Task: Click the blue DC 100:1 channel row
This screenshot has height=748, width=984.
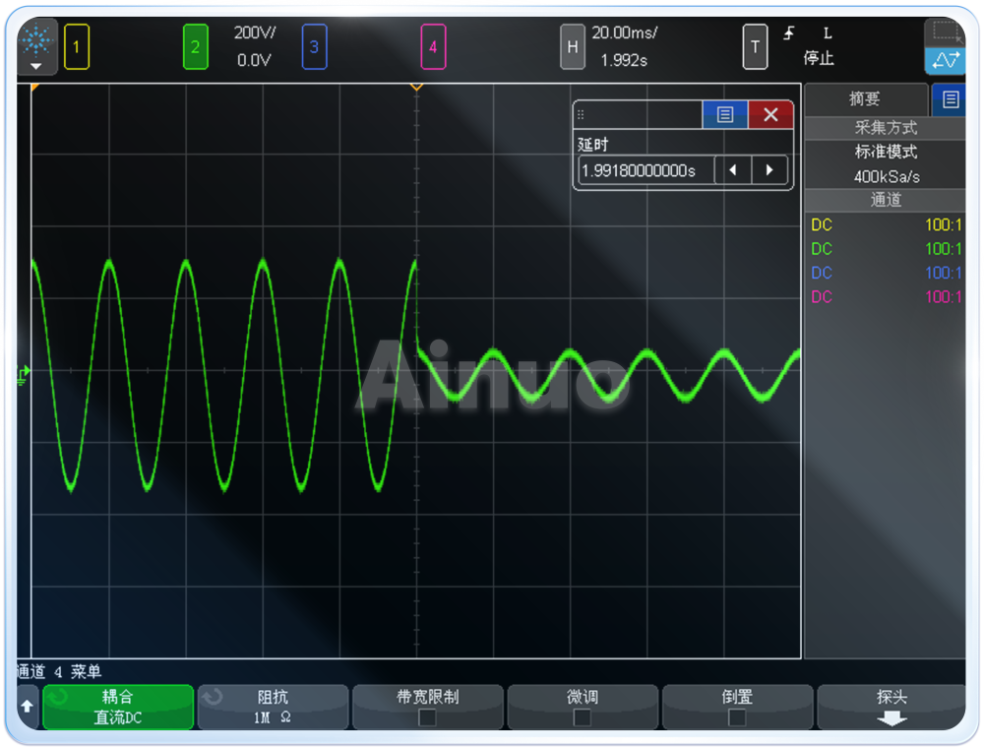Action: [886, 273]
